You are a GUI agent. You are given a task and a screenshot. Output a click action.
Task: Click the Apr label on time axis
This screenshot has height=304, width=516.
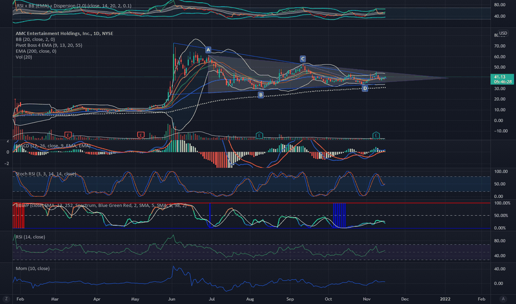[x=97, y=299]
